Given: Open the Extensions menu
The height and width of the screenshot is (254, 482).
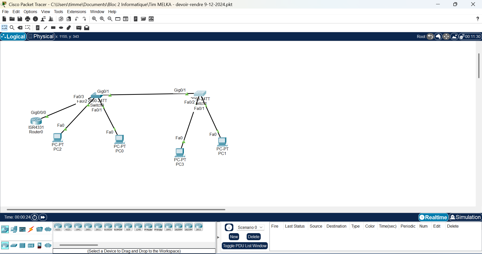Looking at the screenshot, I should coord(76,12).
